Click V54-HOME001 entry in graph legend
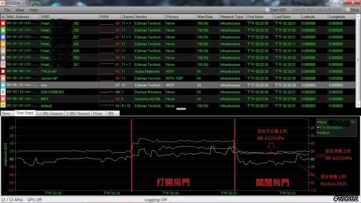Screen dimensions: 361x203 (x=330, y=127)
